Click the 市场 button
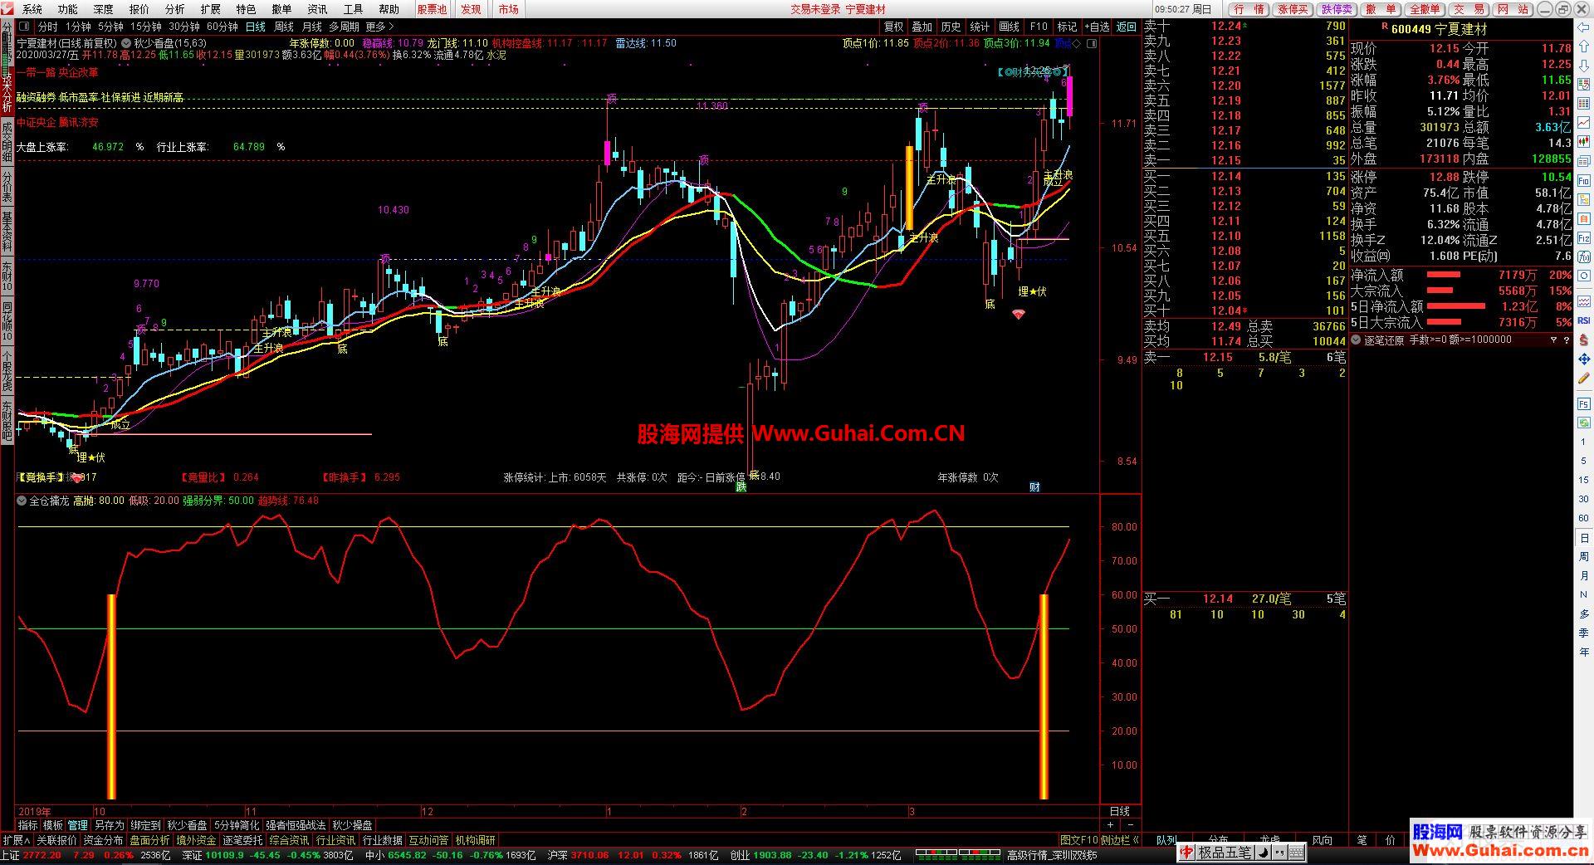The width and height of the screenshot is (1594, 865). point(508,9)
